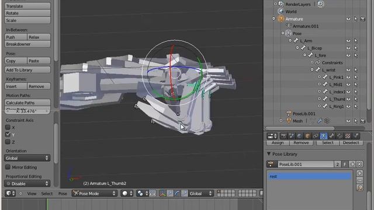Click the bone group Assign button
Viewport: 374px width, 210px height.
tap(278, 142)
